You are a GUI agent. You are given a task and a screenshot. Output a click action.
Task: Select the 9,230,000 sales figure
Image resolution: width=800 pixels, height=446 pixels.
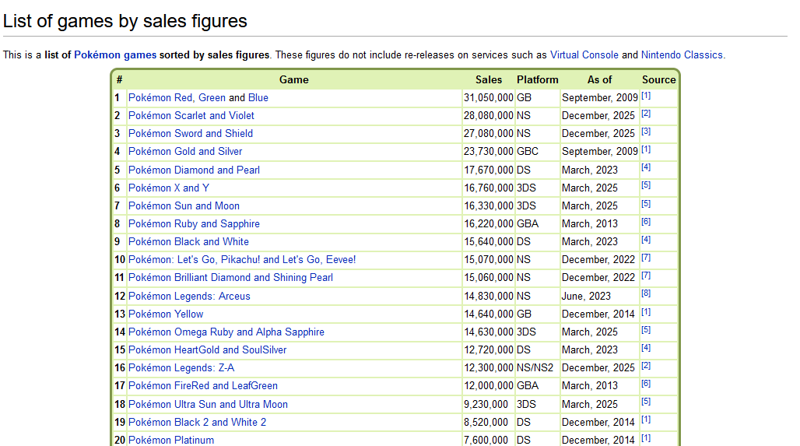(x=486, y=404)
